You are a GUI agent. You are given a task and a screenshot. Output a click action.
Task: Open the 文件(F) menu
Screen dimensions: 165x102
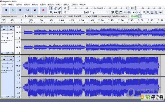click(x=4, y=4)
